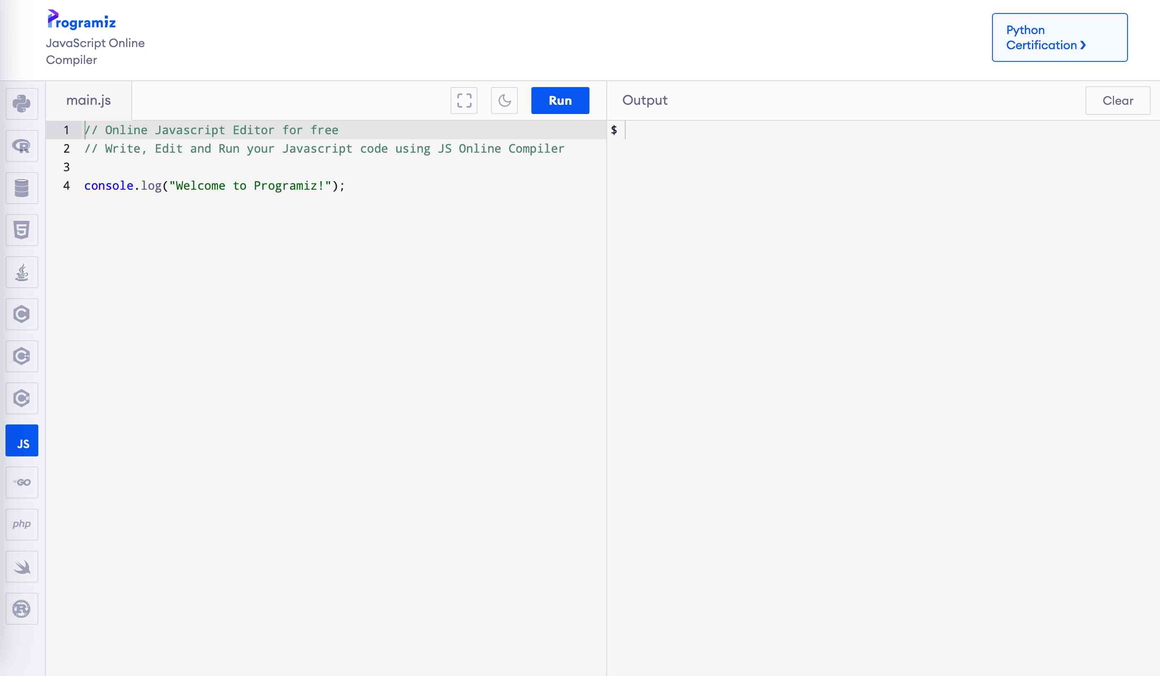
Task: Click the highlighted JS compiler icon
Action: tap(21, 440)
